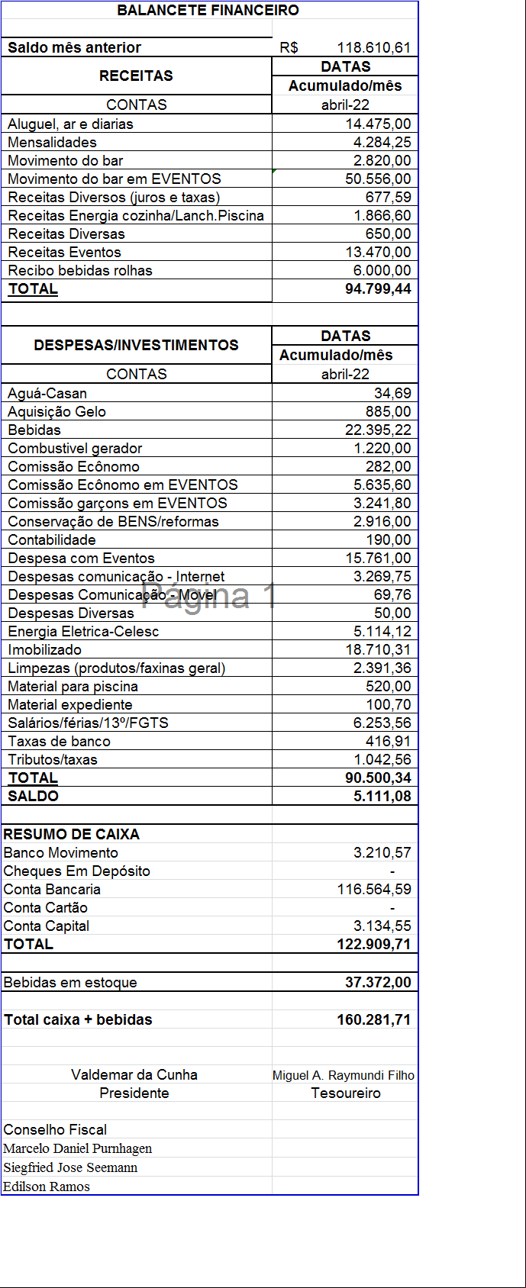The width and height of the screenshot is (526, 1288).
Task: Select the SALDO value 5.111,08
Action: [382, 796]
